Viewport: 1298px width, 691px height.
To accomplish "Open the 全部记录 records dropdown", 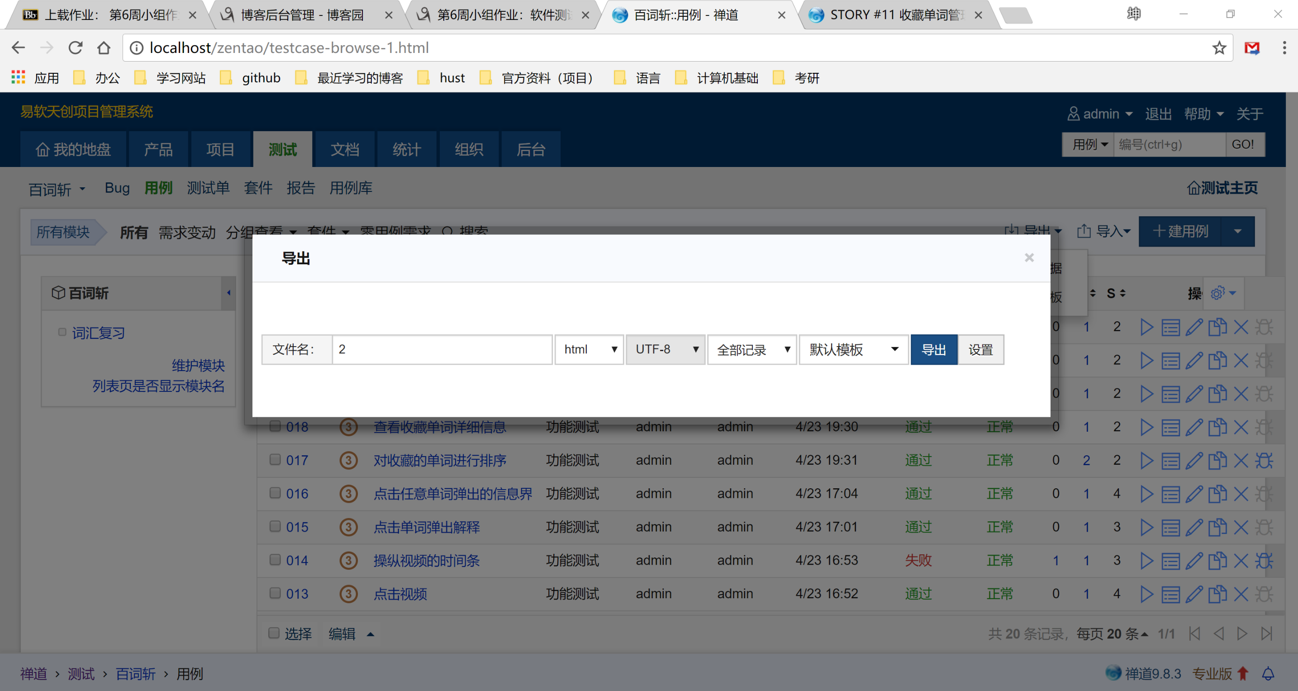I will coord(752,349).
